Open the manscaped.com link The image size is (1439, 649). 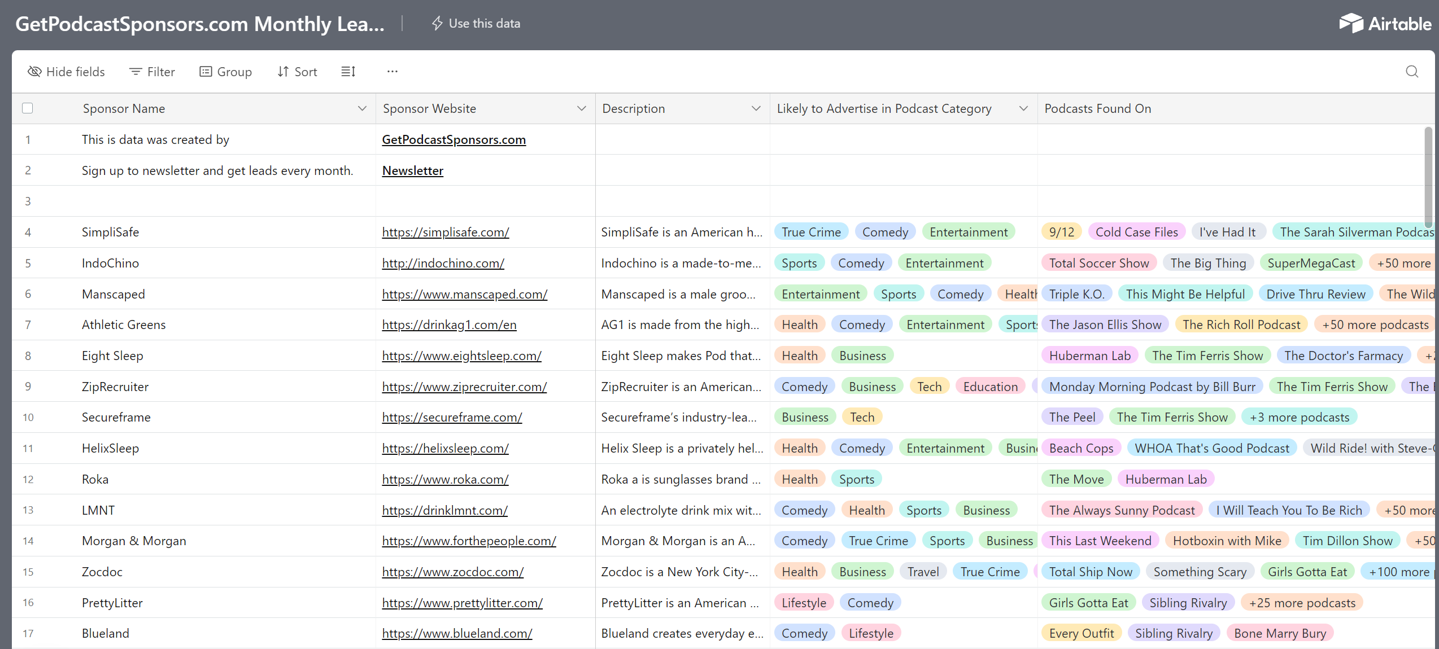point(464,294)
